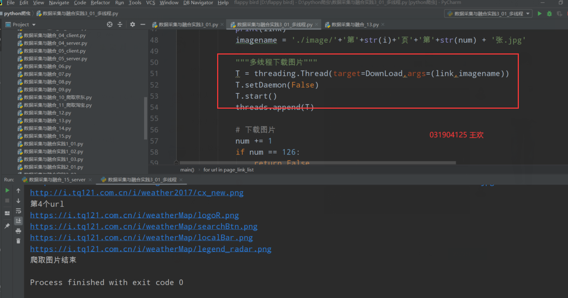
Task: Select 数据采集与融合_09.py in Project tree
Action: coord(47,90)
